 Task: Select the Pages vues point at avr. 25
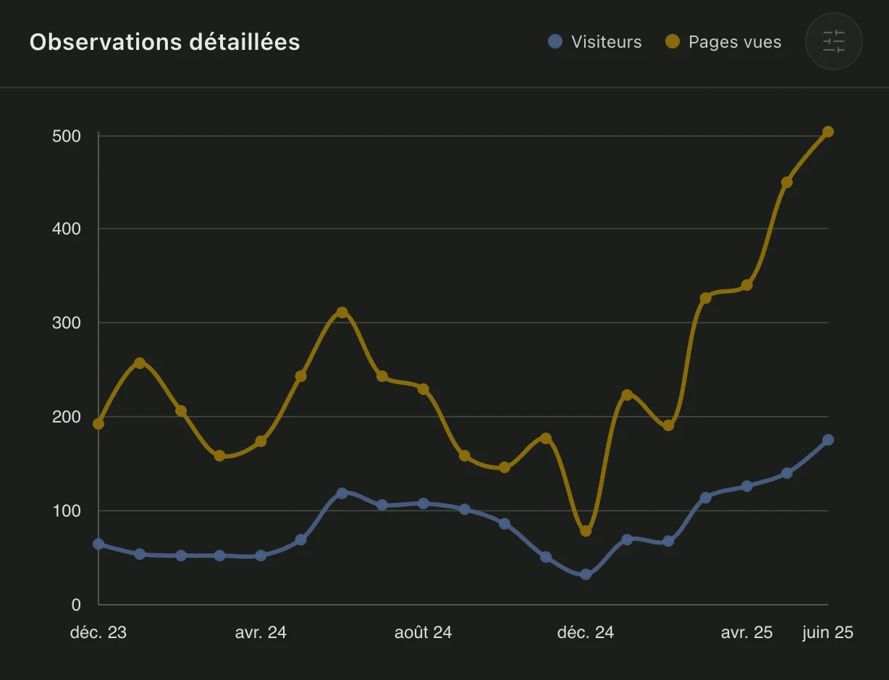747,285
